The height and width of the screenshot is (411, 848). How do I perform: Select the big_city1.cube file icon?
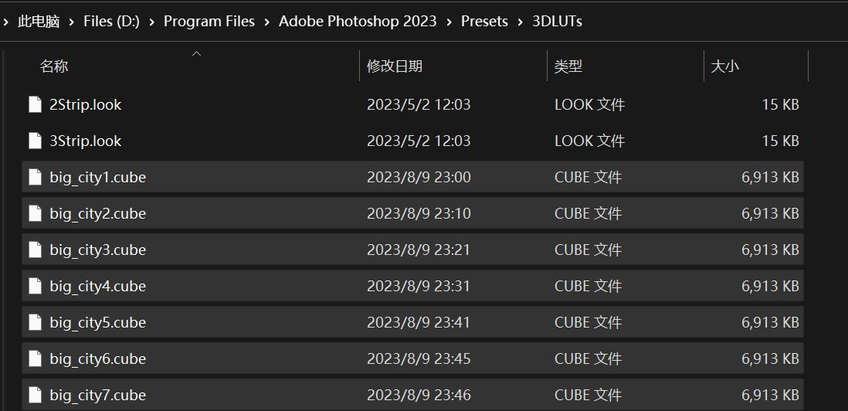[36, 177]
